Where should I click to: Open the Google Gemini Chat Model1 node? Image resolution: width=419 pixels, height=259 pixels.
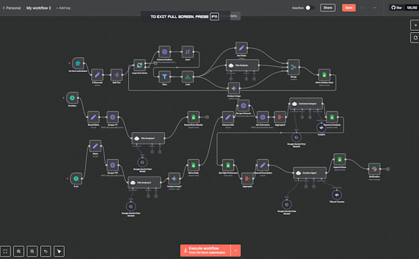point(287,204)
